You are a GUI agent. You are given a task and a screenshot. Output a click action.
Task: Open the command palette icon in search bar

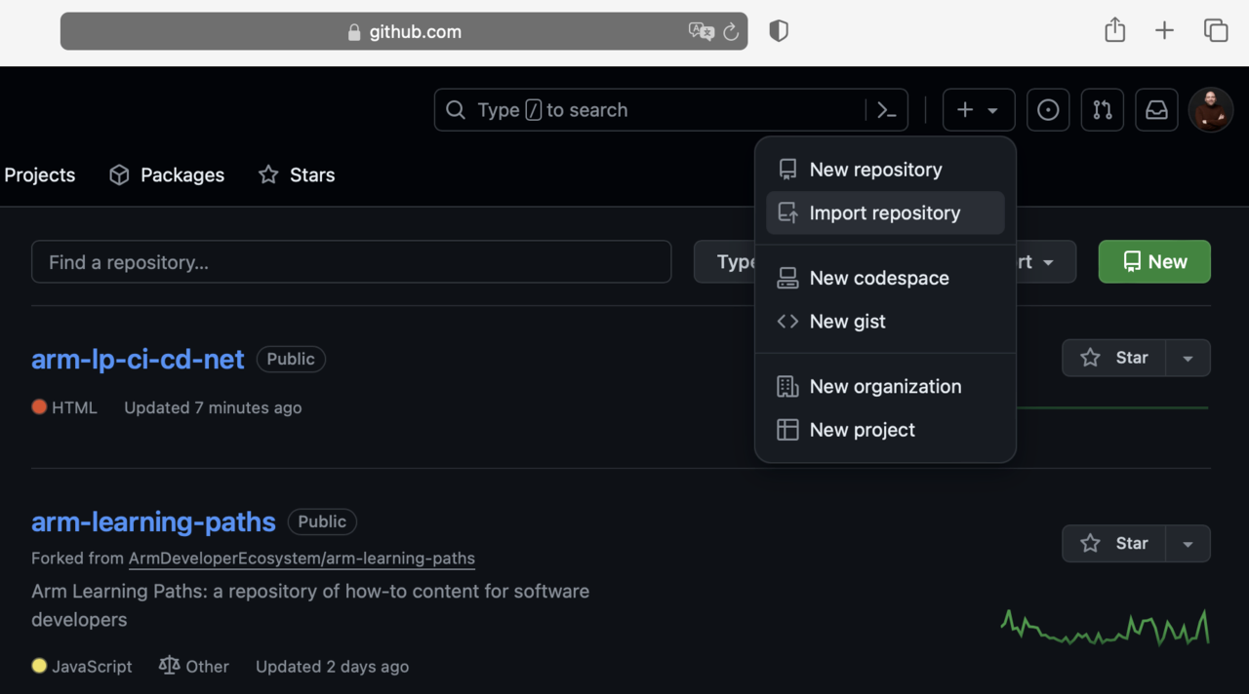pyautogui.click(x=886, y=110)
